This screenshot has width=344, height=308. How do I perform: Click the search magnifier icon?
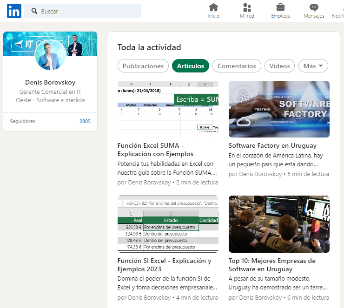tap(34, 11)
